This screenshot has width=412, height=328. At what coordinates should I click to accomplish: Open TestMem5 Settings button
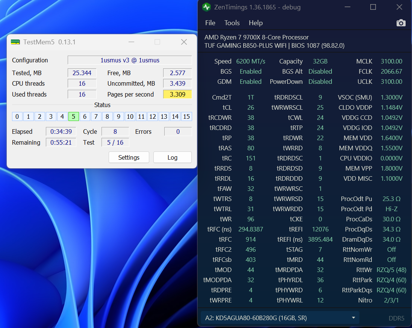129,157
